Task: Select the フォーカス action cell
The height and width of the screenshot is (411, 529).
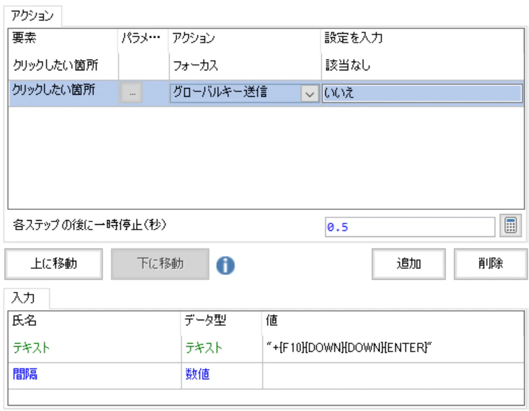Action: click(x=245, y=65)
